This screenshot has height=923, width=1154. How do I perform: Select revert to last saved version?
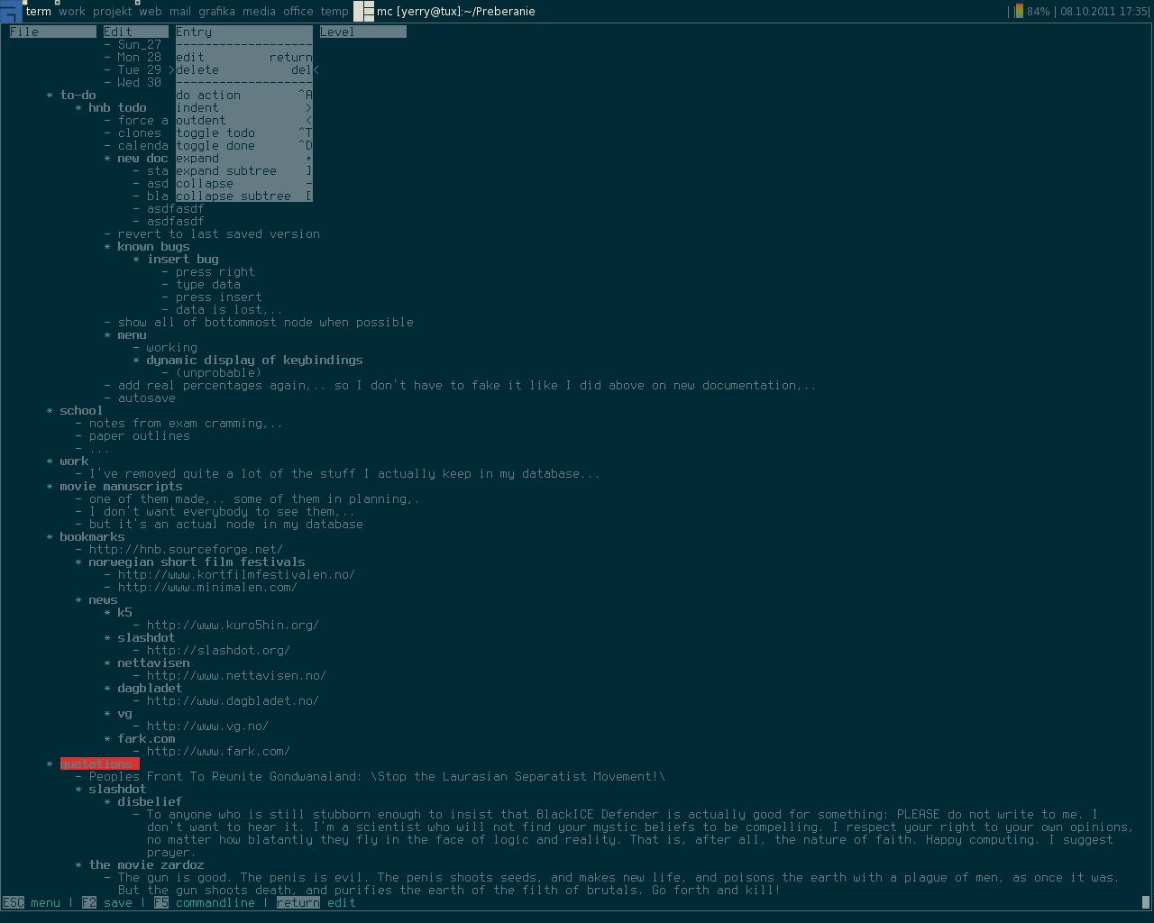[218, 233]
